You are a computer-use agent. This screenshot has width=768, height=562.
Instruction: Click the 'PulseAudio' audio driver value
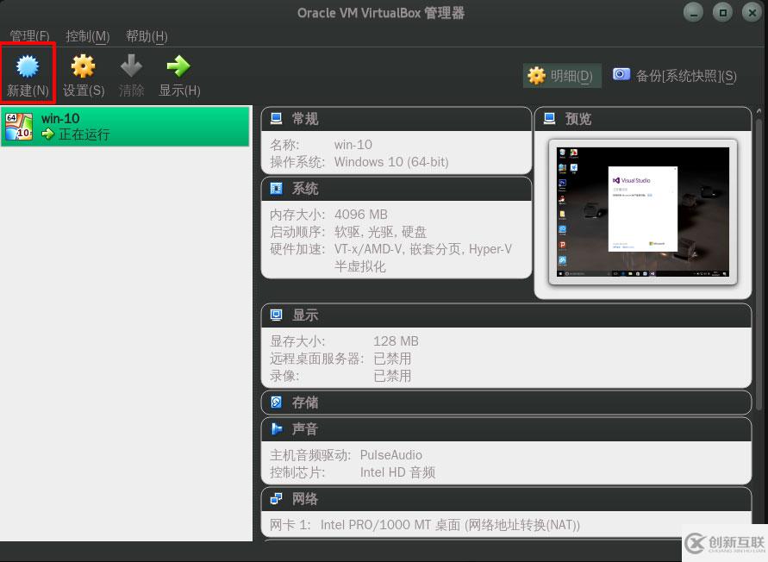(x=390, y=455)
